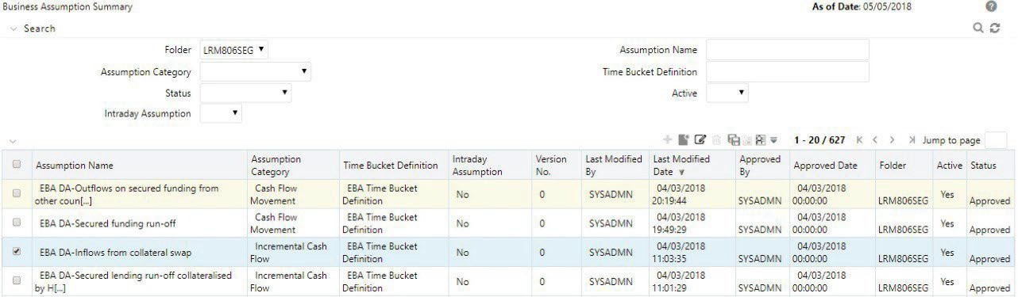The height and width of the screenshot is (297, 1018).
Task: Open the help question-mark icon
Action: pos(991,6)
